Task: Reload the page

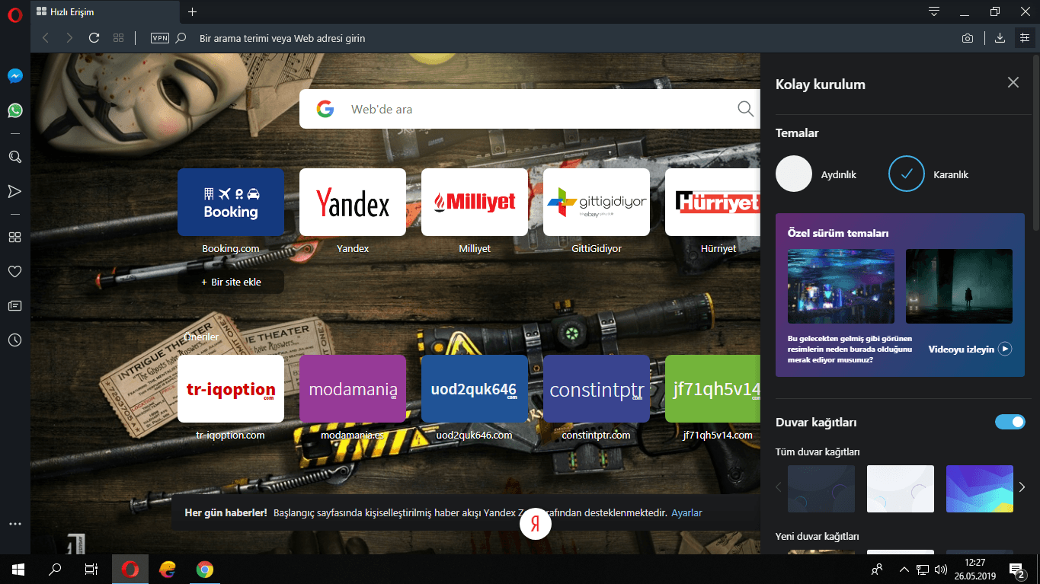Action: pos(94,37)
